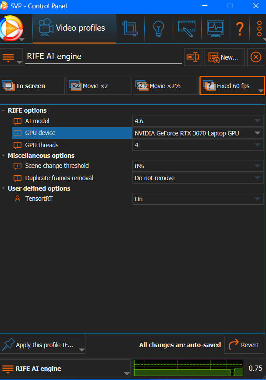Change the Scene change threshold value
Image resolution: width=266 pixels, height=380 pixels.
[x=198, y=166]
